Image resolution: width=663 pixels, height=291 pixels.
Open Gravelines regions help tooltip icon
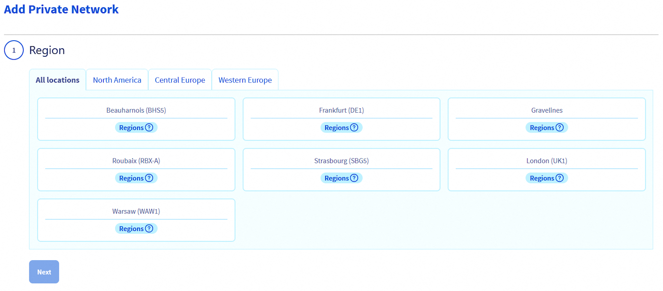coord(561,127)
